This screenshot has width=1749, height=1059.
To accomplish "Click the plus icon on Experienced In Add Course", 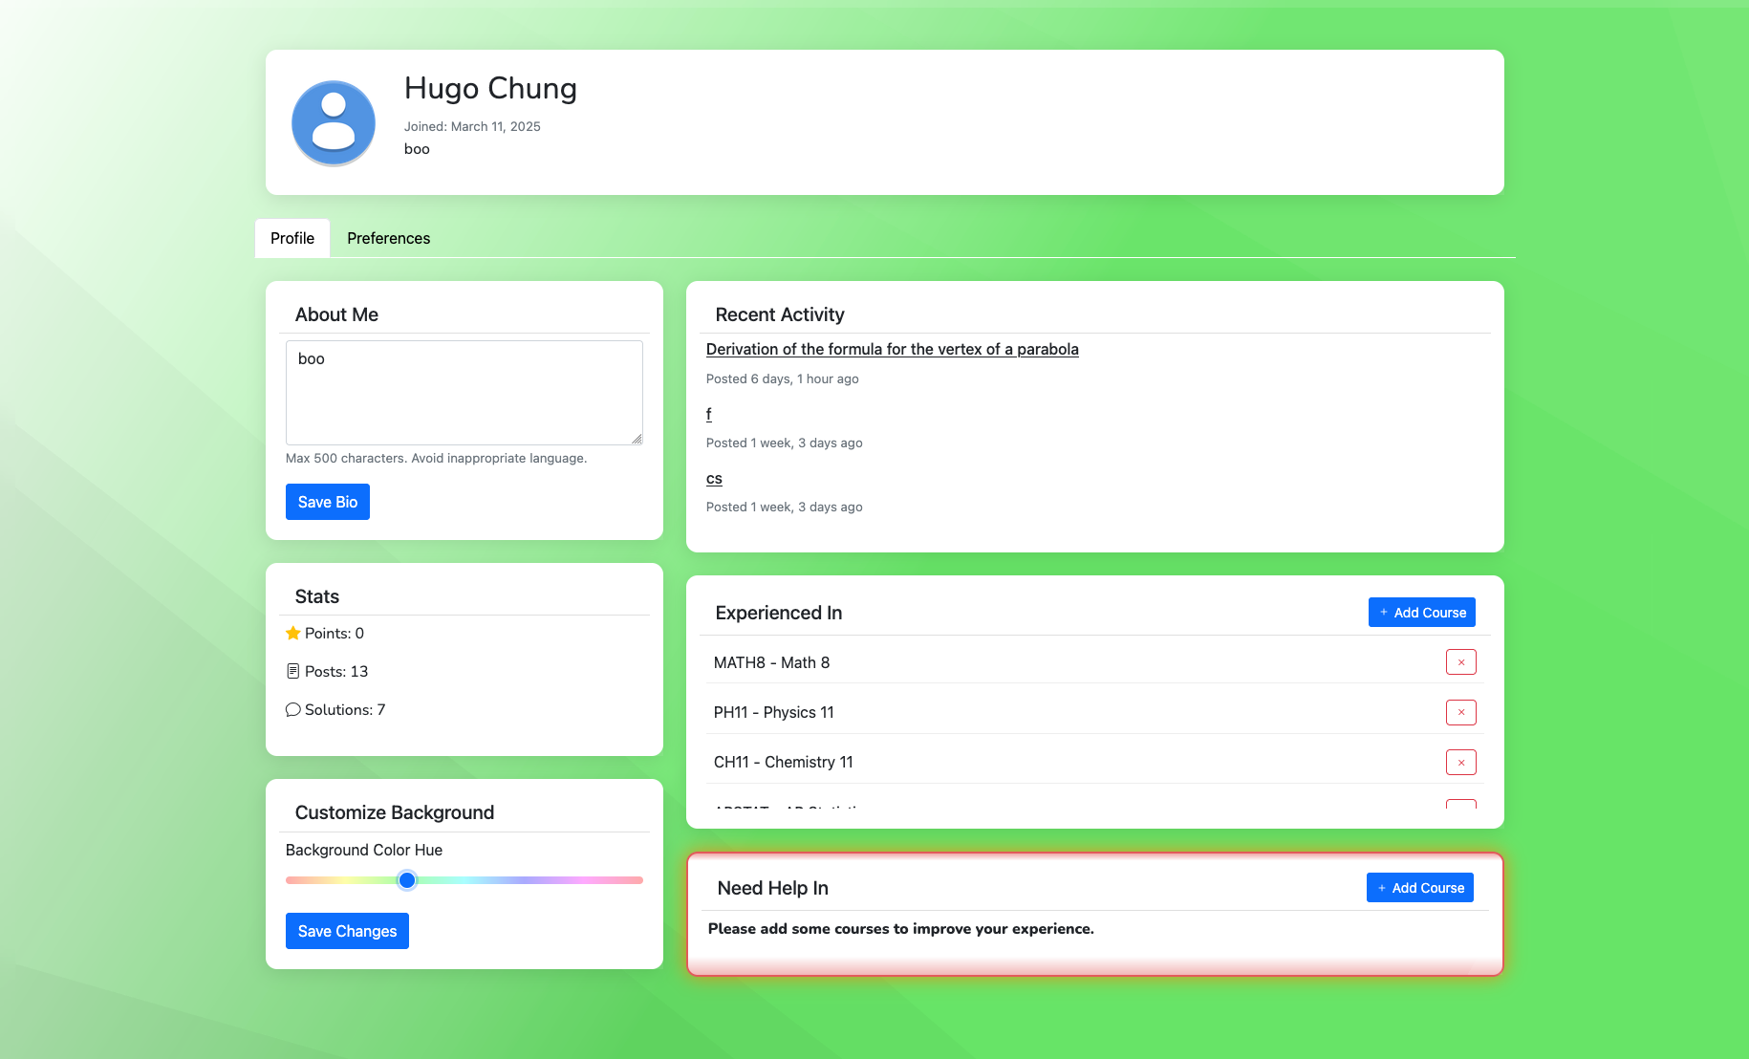I will coord(1383,612).
